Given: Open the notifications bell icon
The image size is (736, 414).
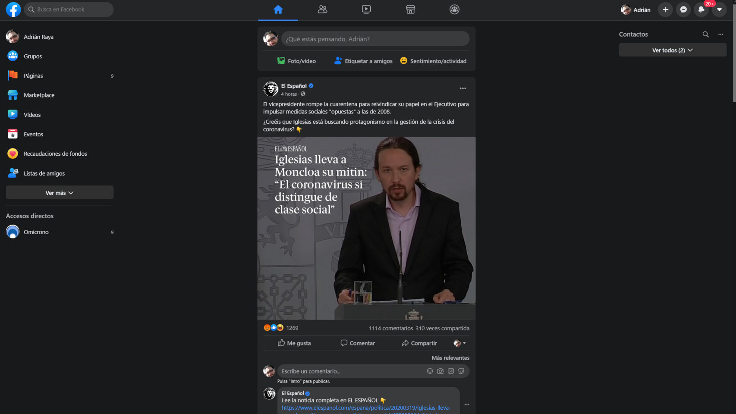Looking at the screenshot, I should click(x=701, y=9).
